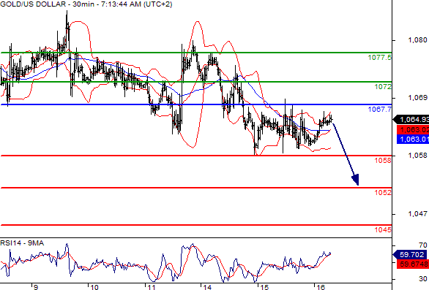Select the 1077.5 resistance level label
The image size is (429, 290).
tap(380, 58)
